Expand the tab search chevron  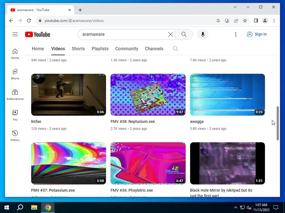click(235, 7)
